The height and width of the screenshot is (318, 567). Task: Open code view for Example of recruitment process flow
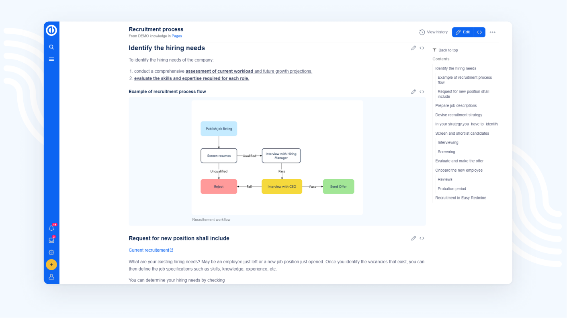[x=422, y=92]
